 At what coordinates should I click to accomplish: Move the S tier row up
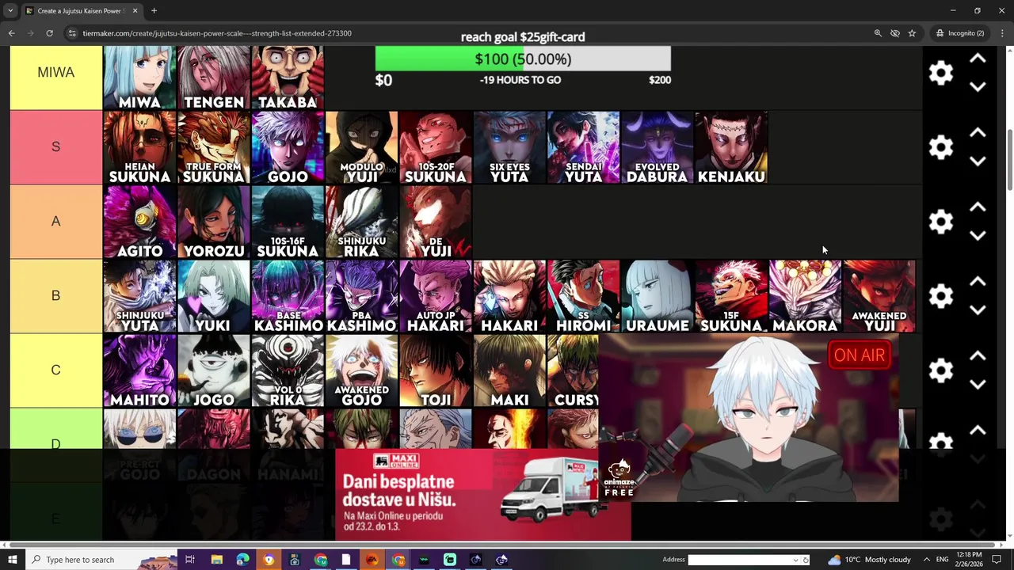tap(978, 133)
